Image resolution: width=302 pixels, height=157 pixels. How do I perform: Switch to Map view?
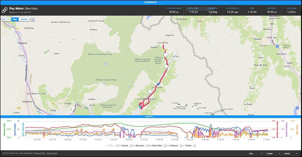point(15,19)
